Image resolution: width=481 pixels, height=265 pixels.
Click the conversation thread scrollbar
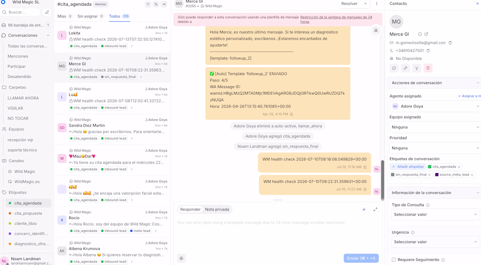tap(382, 180)
